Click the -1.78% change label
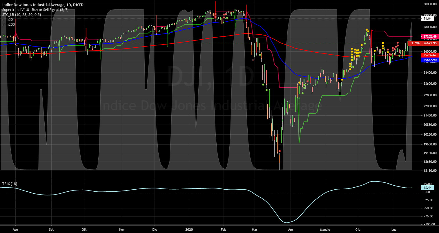 (415, 43)
